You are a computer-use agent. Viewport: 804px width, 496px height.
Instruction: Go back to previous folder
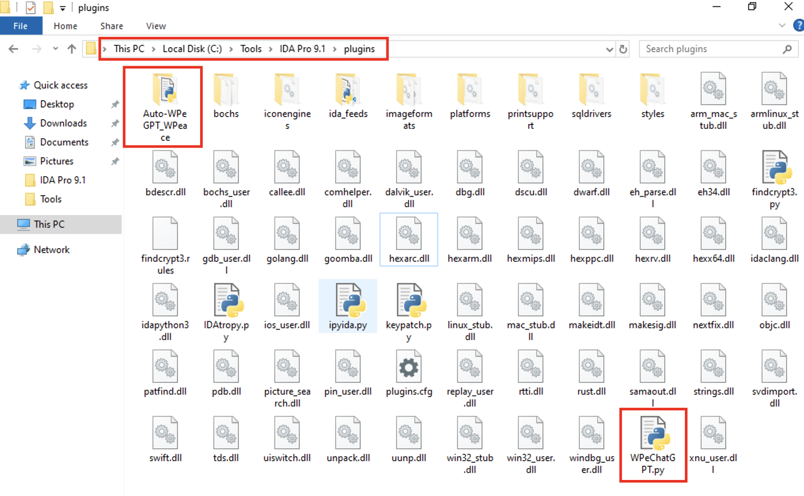click(x=13, y=49)
